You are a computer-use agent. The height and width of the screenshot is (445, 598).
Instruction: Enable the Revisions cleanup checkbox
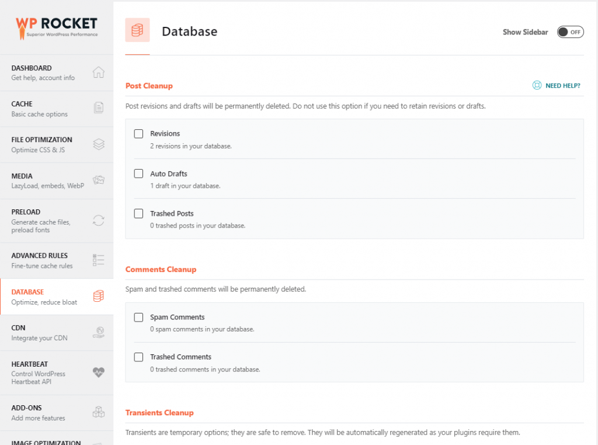138,133
